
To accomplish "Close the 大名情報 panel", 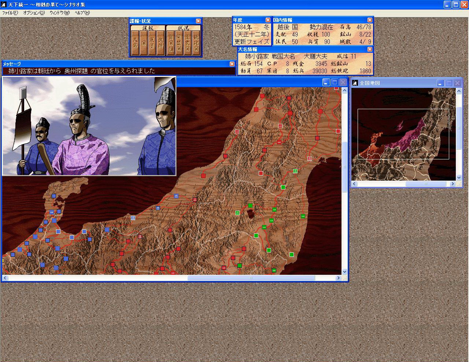I will coord(370,49).
